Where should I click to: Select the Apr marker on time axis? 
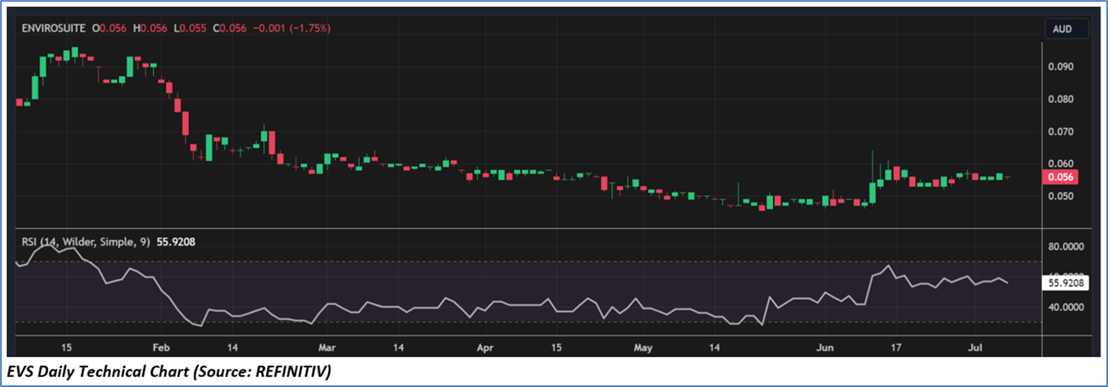(x=484, y=348)
